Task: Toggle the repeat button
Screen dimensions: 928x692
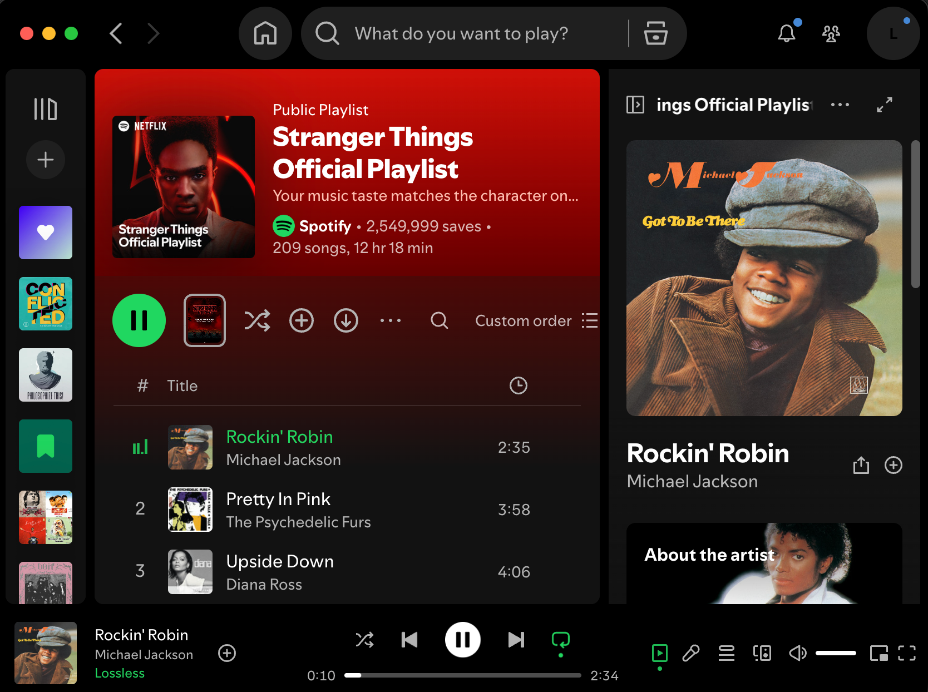Action: [x=561, y=640]
